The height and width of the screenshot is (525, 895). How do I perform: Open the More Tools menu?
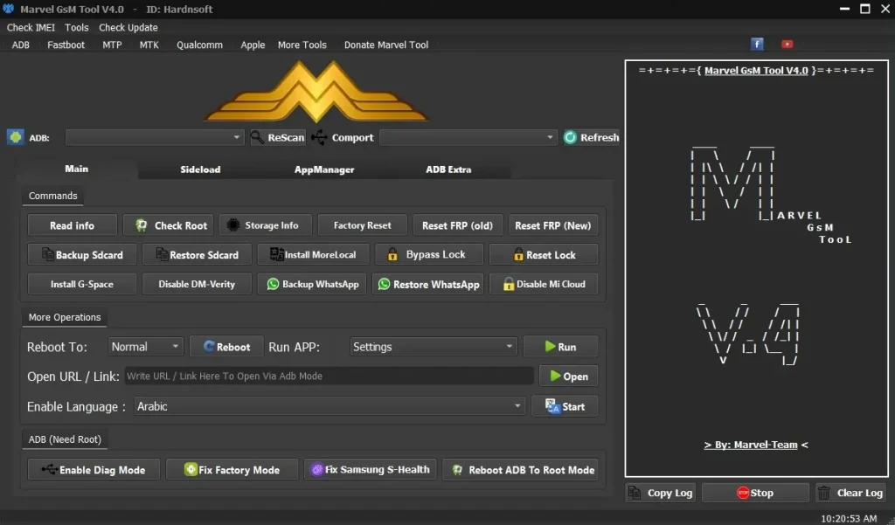(302, 45)
